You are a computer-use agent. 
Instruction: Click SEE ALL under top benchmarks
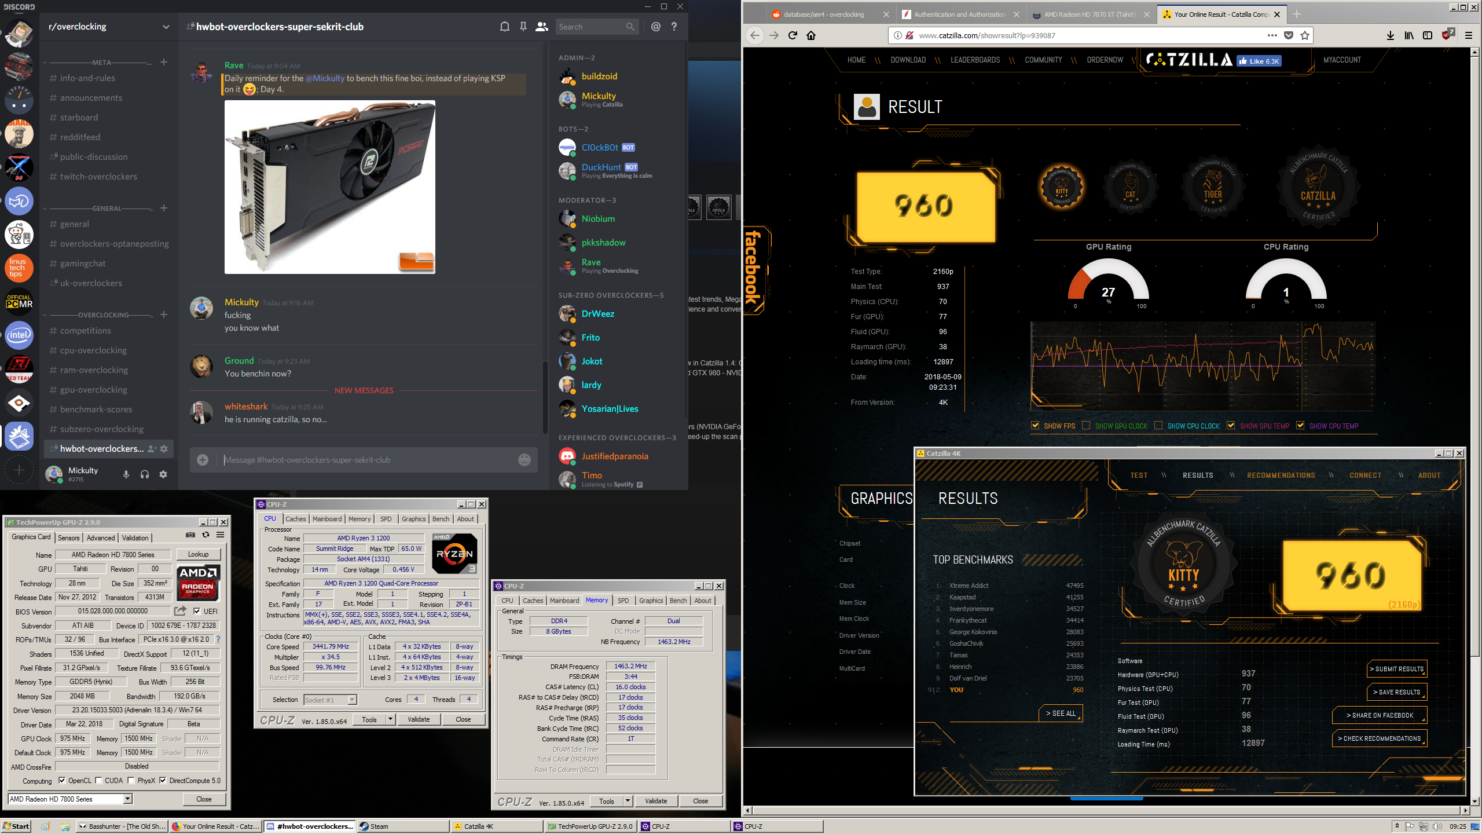tap(1061, 714)
